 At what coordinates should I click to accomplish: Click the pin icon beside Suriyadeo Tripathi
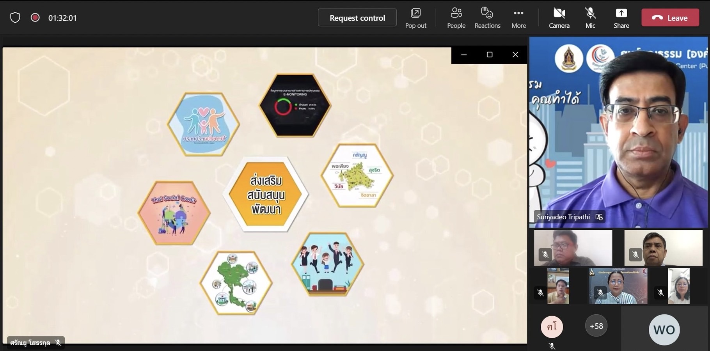pos(599,217)
